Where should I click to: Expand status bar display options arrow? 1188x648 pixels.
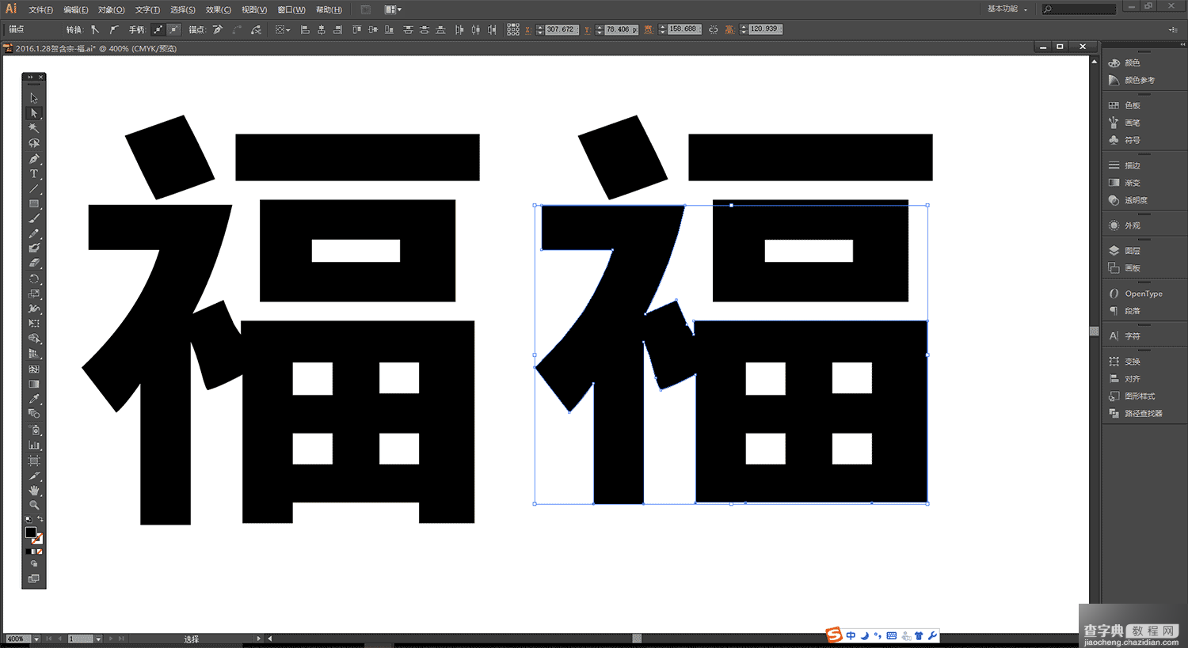[x=258, y=639]
